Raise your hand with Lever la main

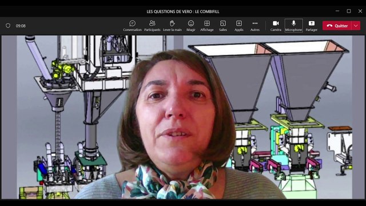click(x=172, y=26)
